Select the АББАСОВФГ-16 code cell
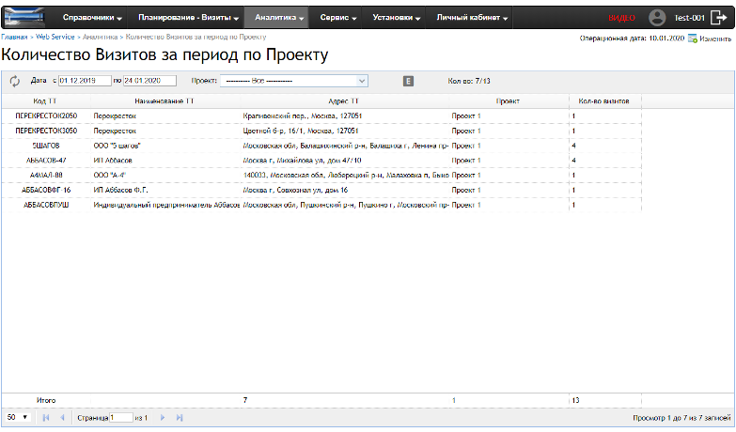 click(46, 191)
